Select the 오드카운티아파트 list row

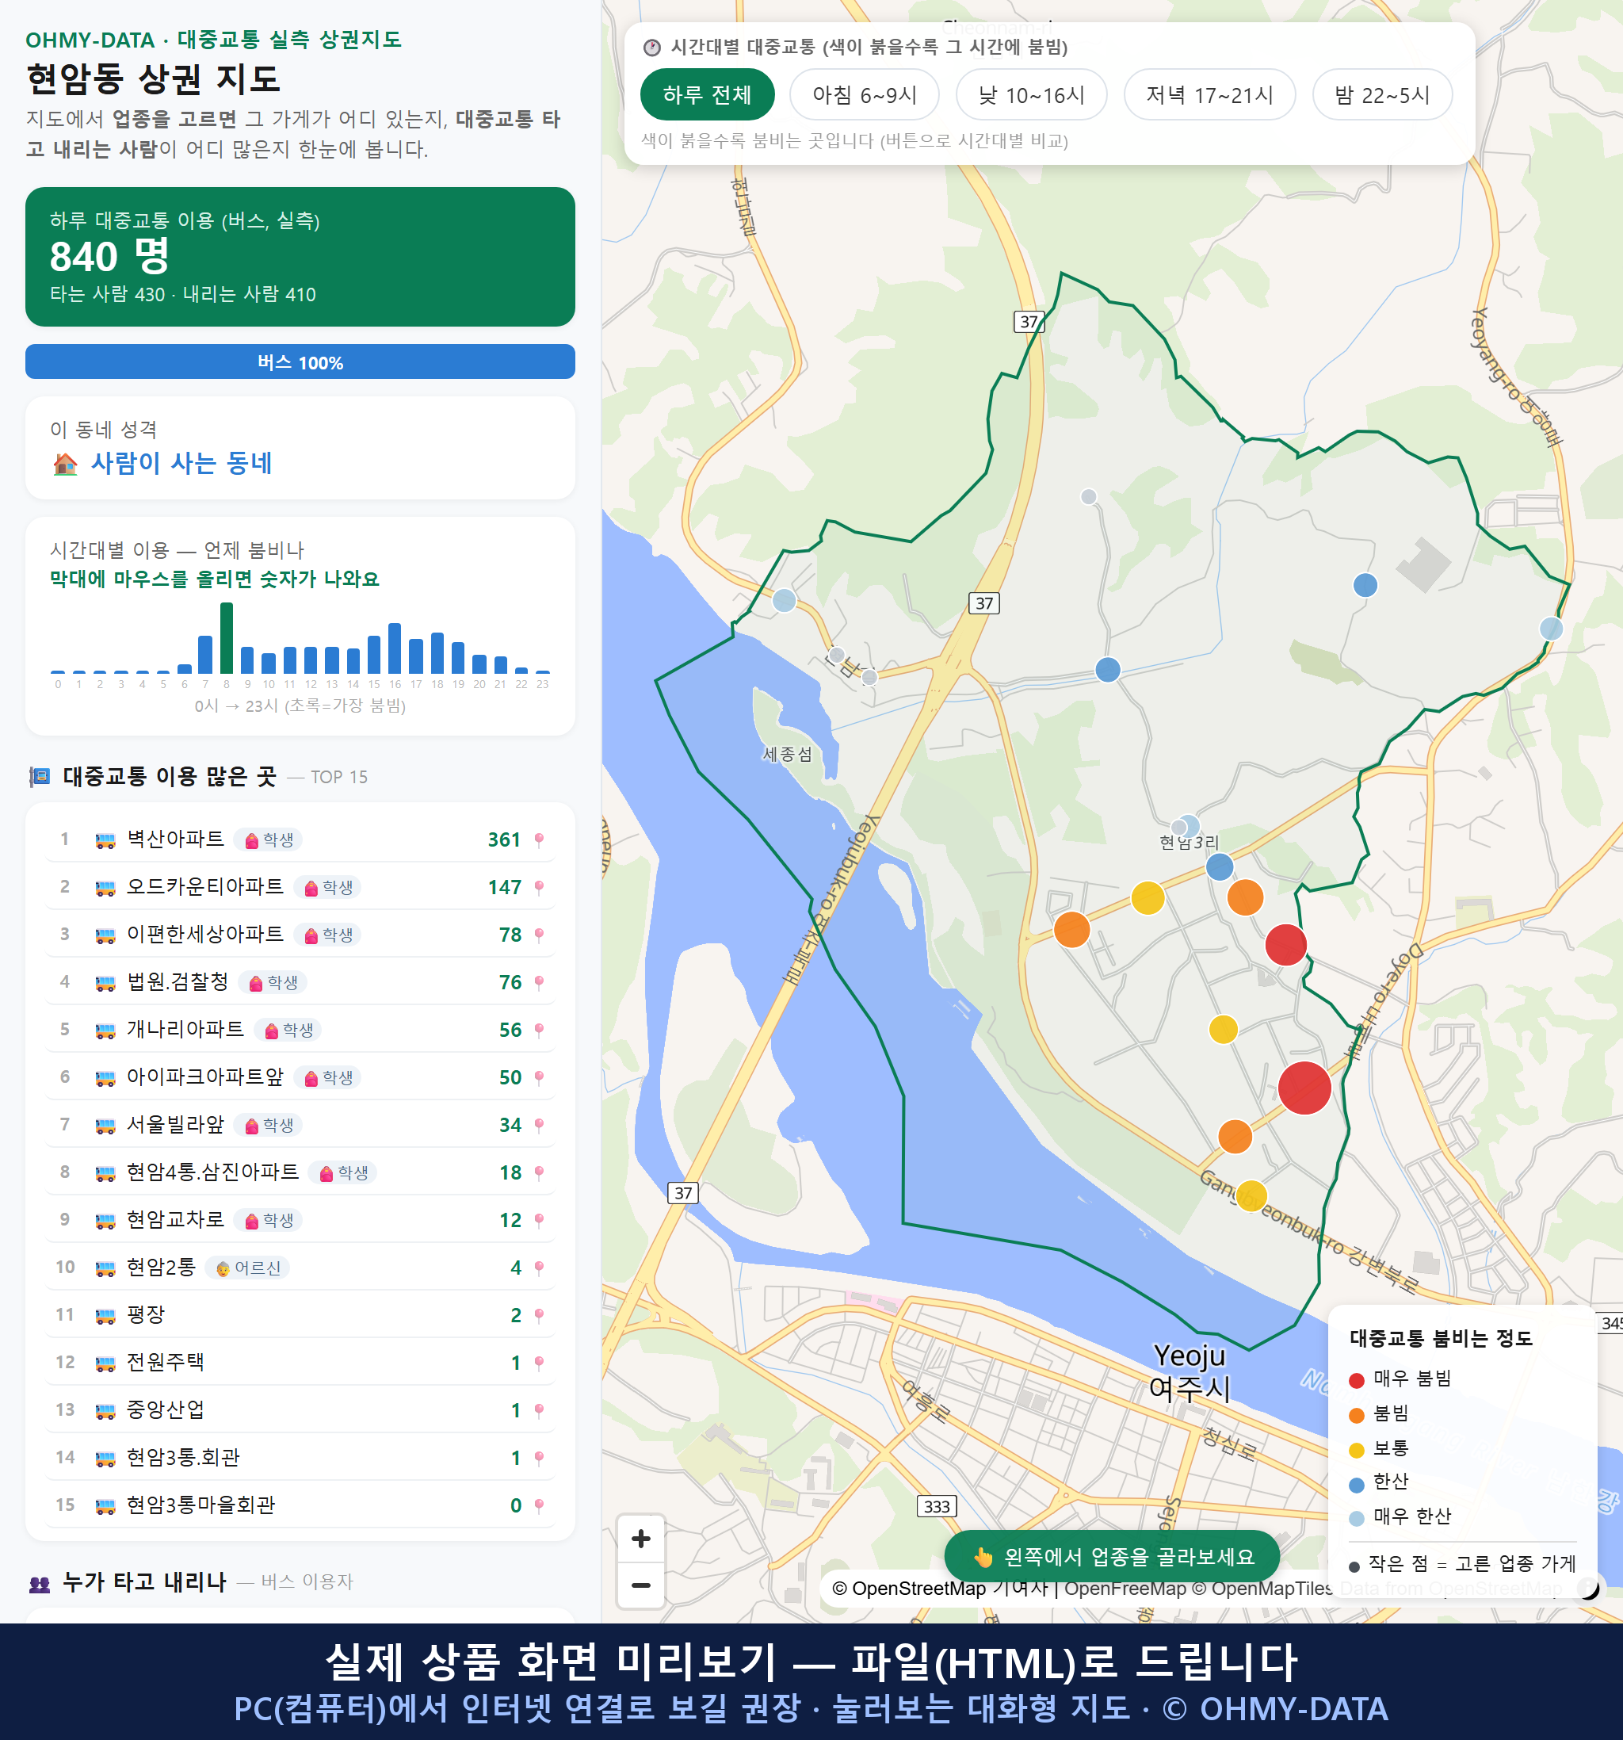pos(300,888)
